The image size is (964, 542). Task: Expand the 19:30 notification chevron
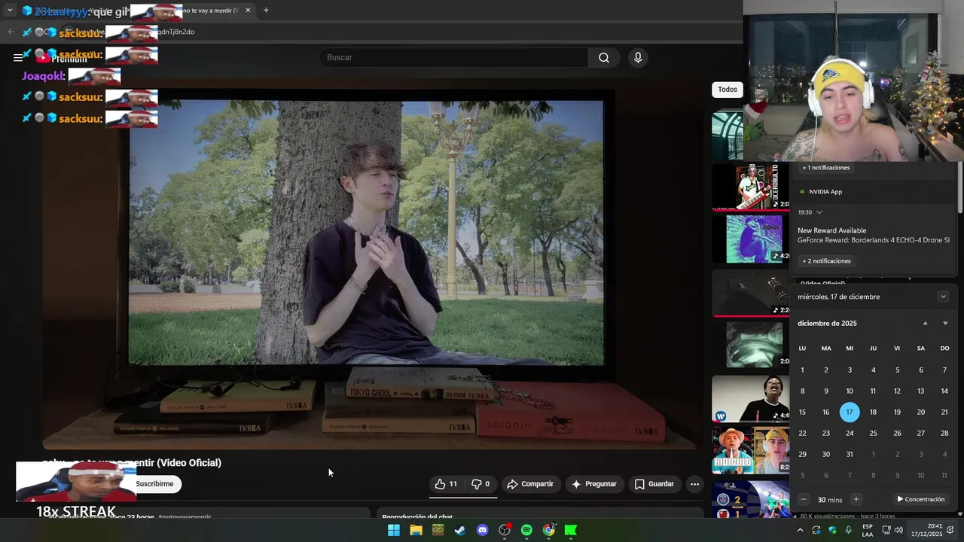click(x=819, y=212)
